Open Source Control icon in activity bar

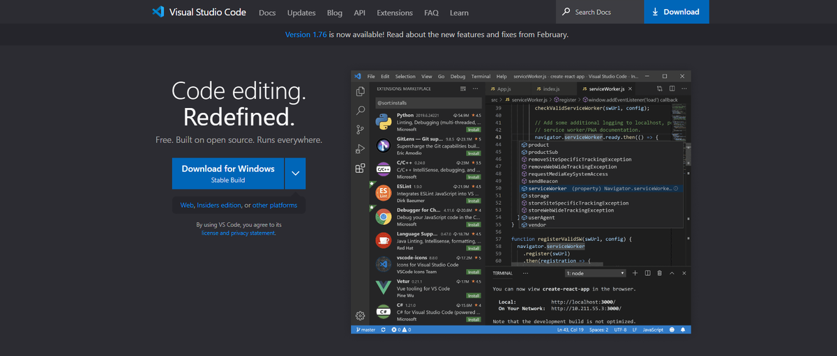[360, 130]
